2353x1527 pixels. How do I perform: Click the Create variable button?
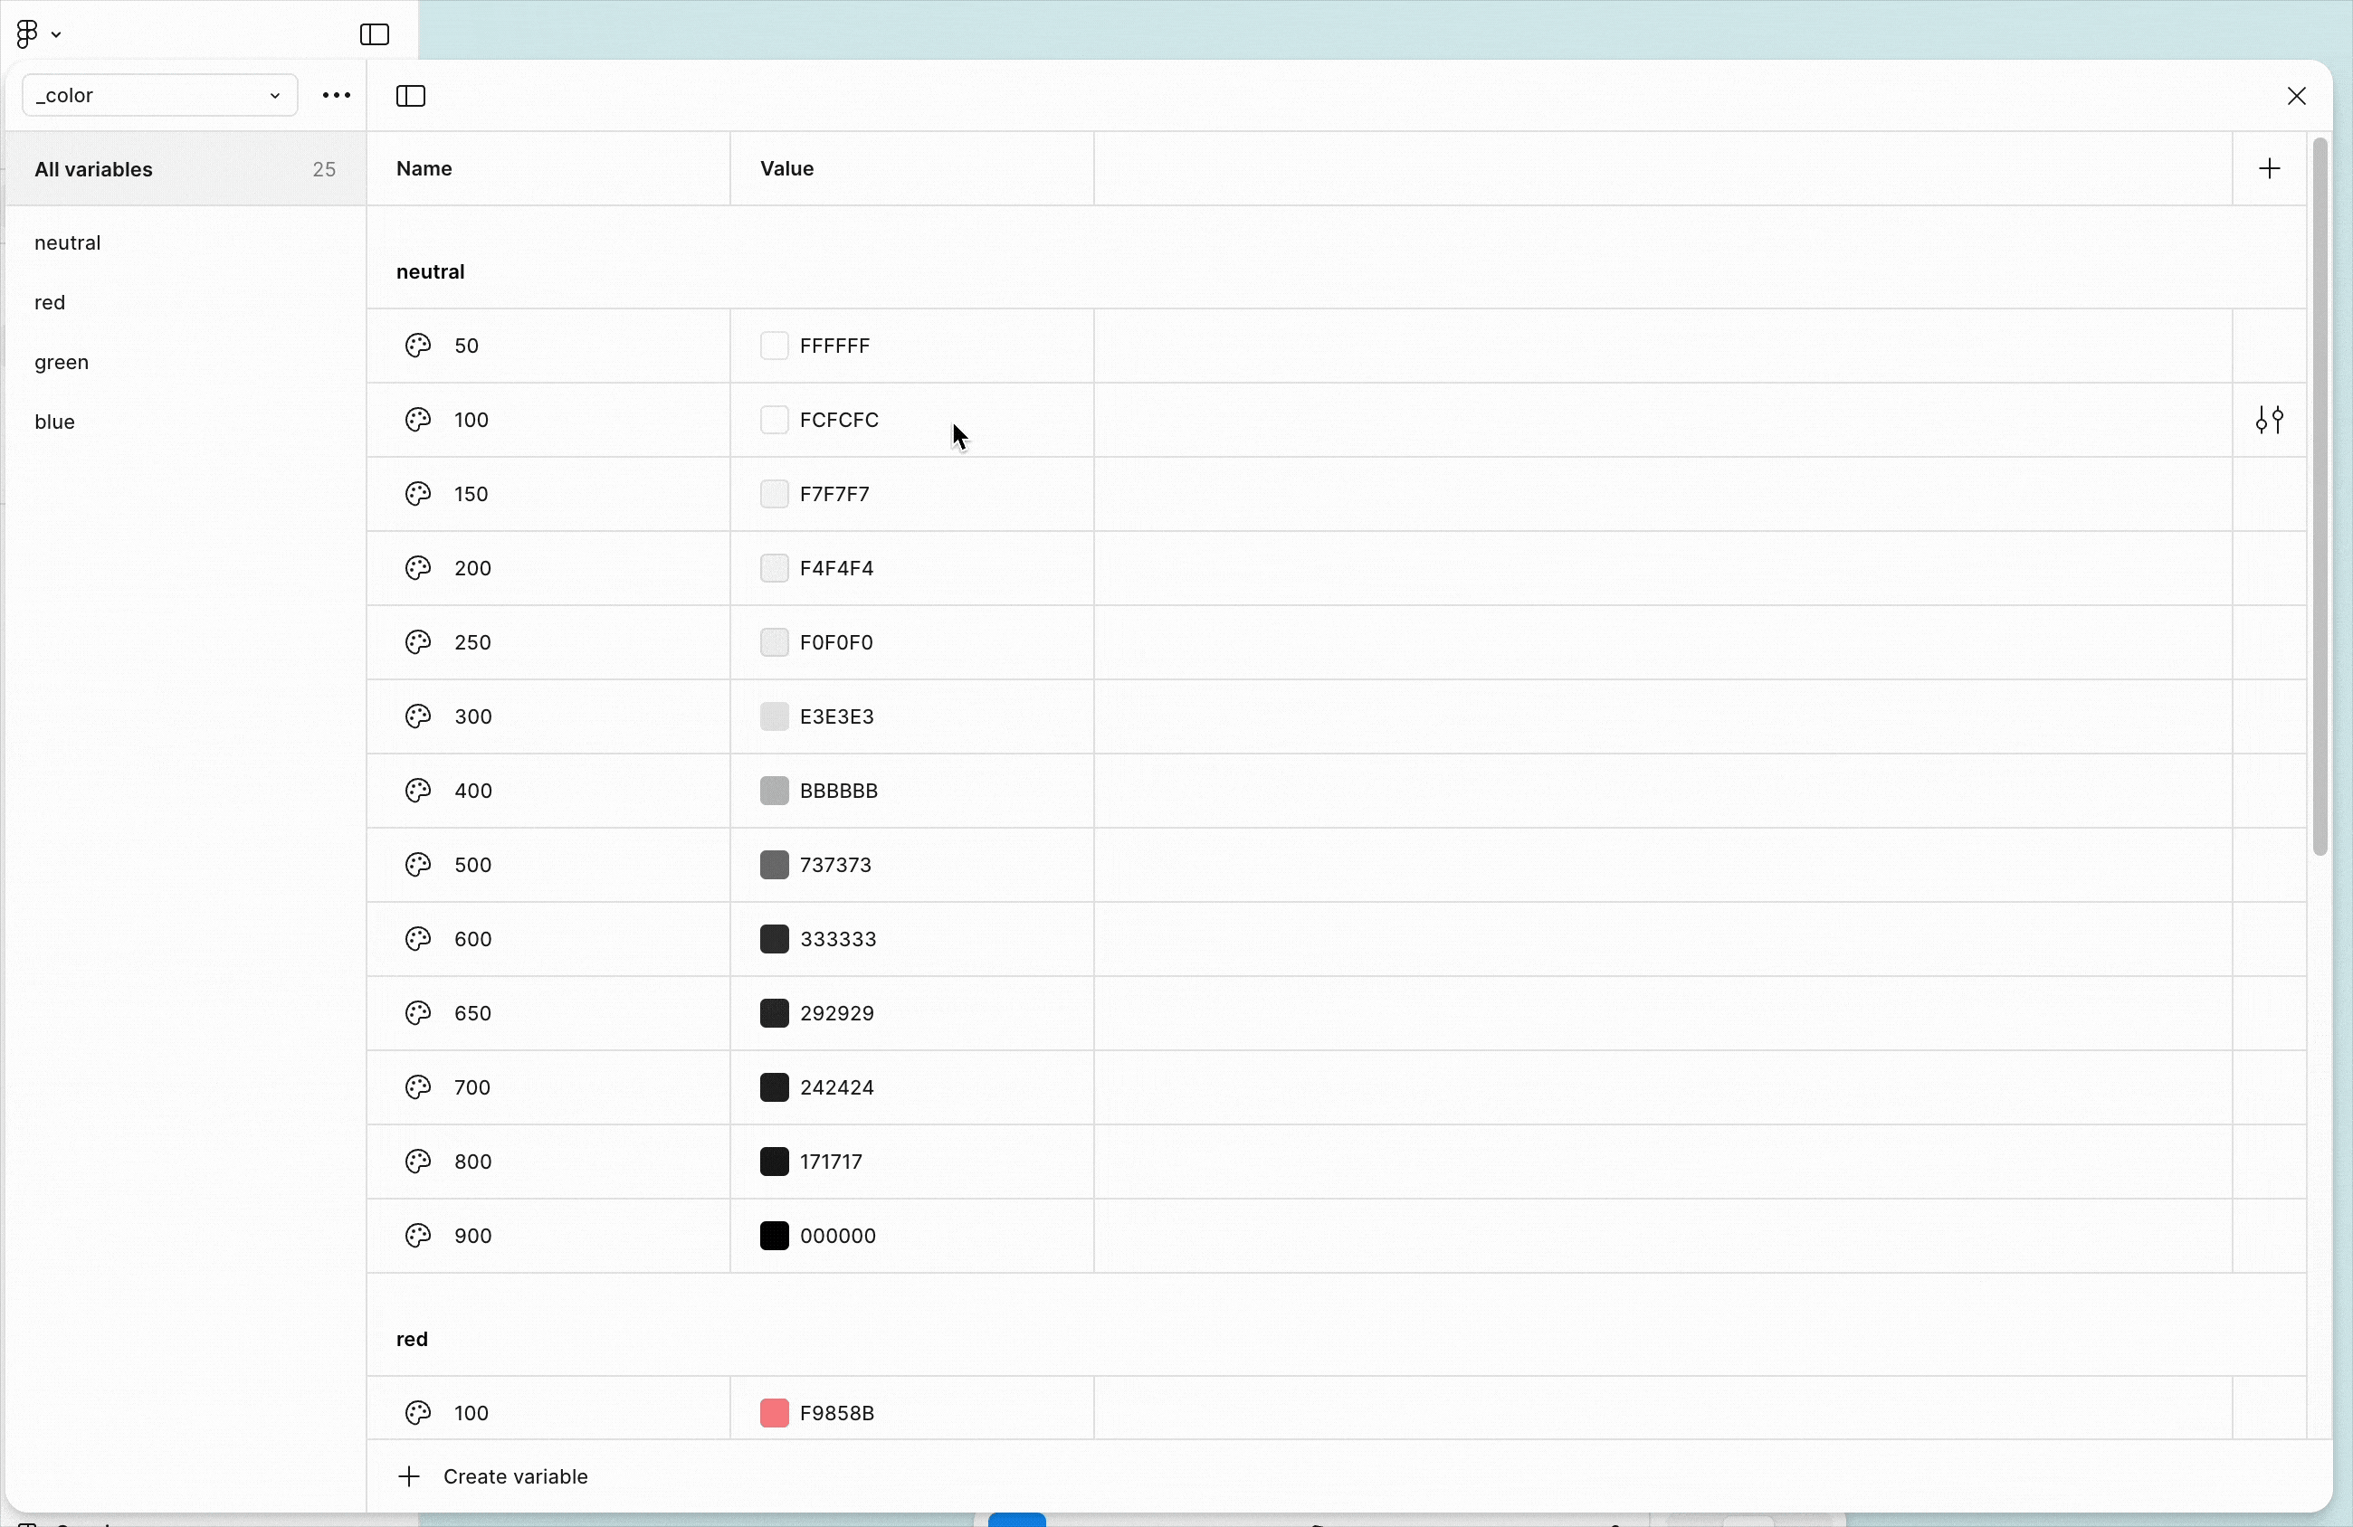coord(516,1477)
